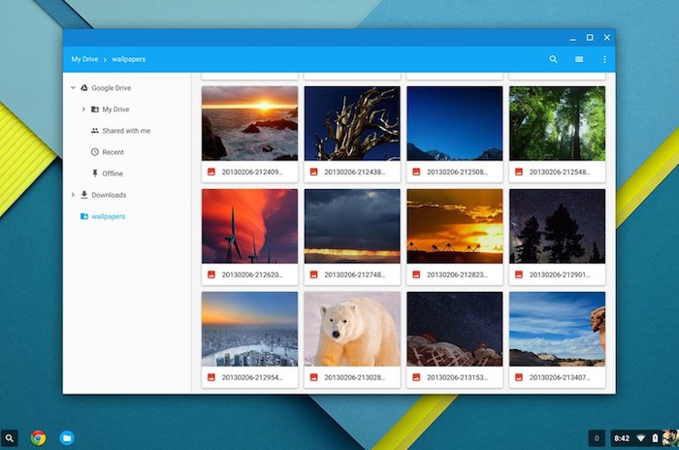
Task: Open search in the Files toolbar
Action: pyautogui.click(x=554, y=59)
